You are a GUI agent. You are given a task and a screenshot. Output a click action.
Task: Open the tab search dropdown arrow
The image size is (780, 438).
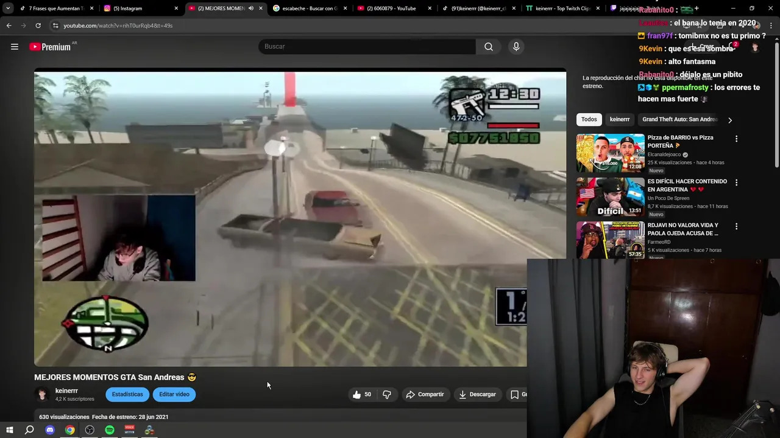point(7,9)
